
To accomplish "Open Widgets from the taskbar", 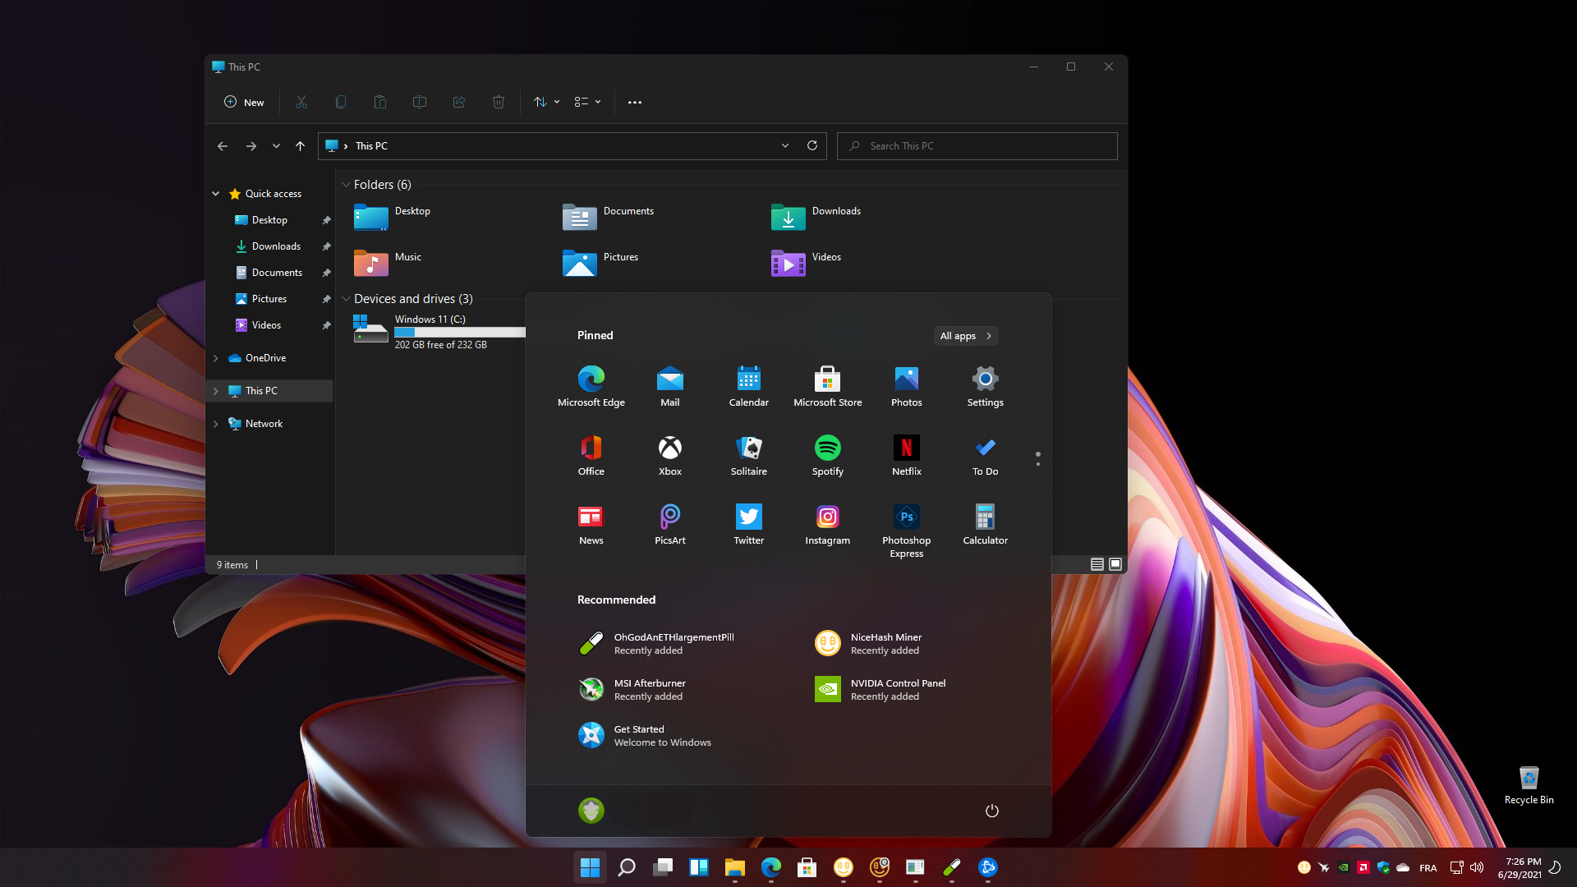I will [698, 867].
